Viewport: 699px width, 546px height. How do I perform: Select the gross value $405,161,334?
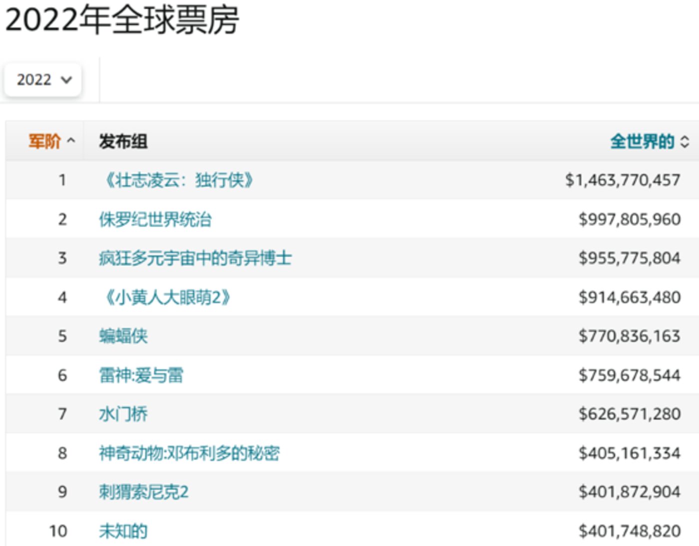tap(630, 453)
